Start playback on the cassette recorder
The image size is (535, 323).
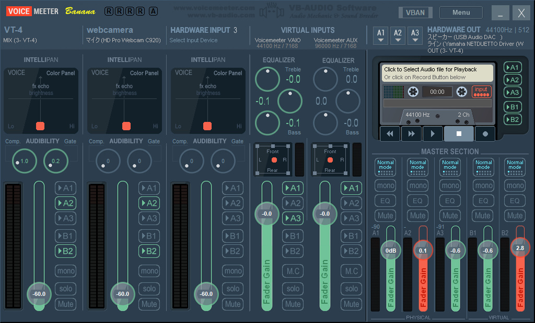click(433, 134)
